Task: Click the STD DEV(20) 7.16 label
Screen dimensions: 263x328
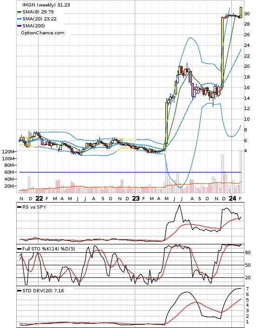Action: click(43, 290)
